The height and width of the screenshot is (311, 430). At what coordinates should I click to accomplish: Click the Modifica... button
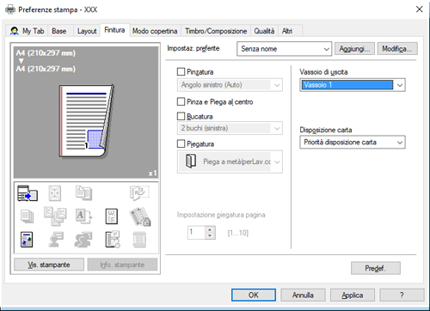click(397, 49)
